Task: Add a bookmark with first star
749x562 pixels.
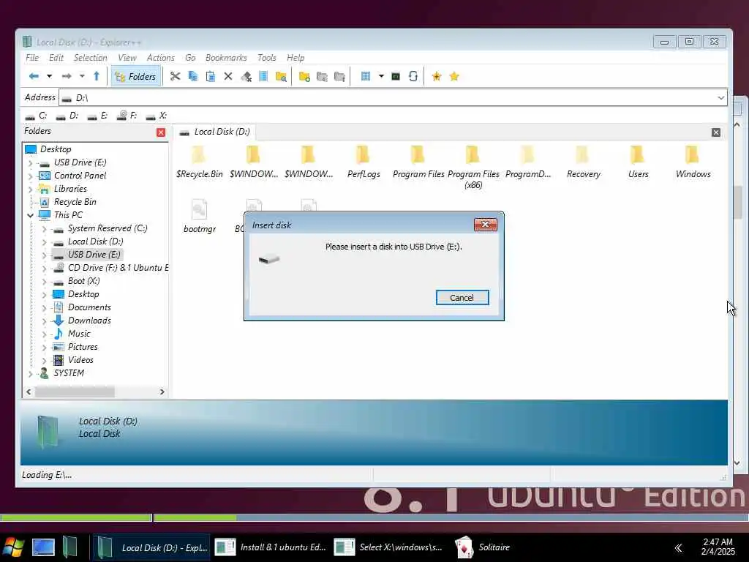Action: [437, 76]
